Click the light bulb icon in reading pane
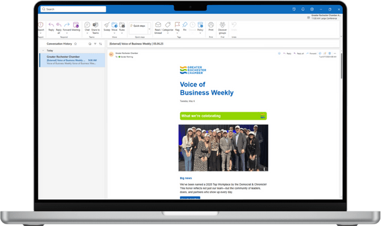The image size is (381, 226). pos(279,53)
